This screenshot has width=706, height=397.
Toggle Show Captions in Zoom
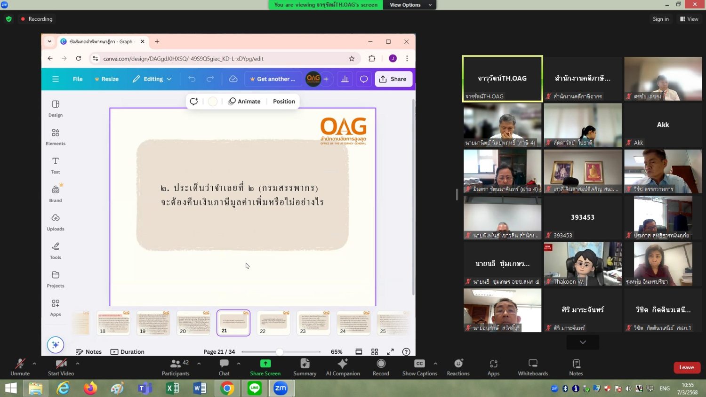pyautogui.click(x=419, y=367)
